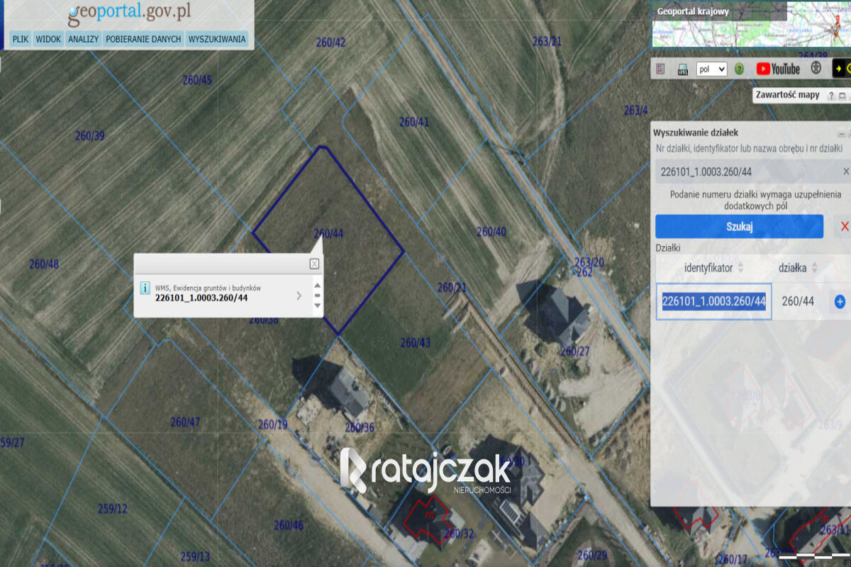Click the Szukaj button
851x567 pixels.
coord(739,227)
